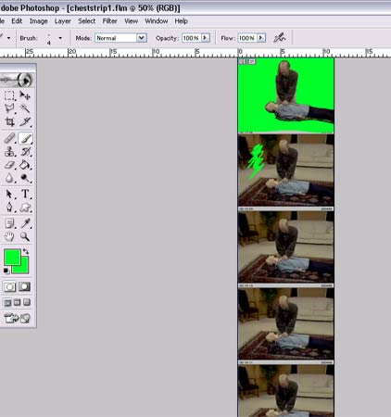This screenshot has height=417, width=391.
Task: Toggle the airbrush option
Action: tap(280, 38)
